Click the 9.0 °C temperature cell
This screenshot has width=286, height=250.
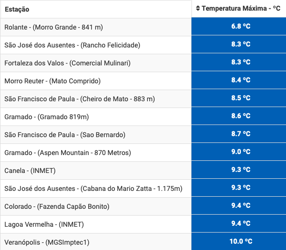pyautogui.click(x=239, y=152)
